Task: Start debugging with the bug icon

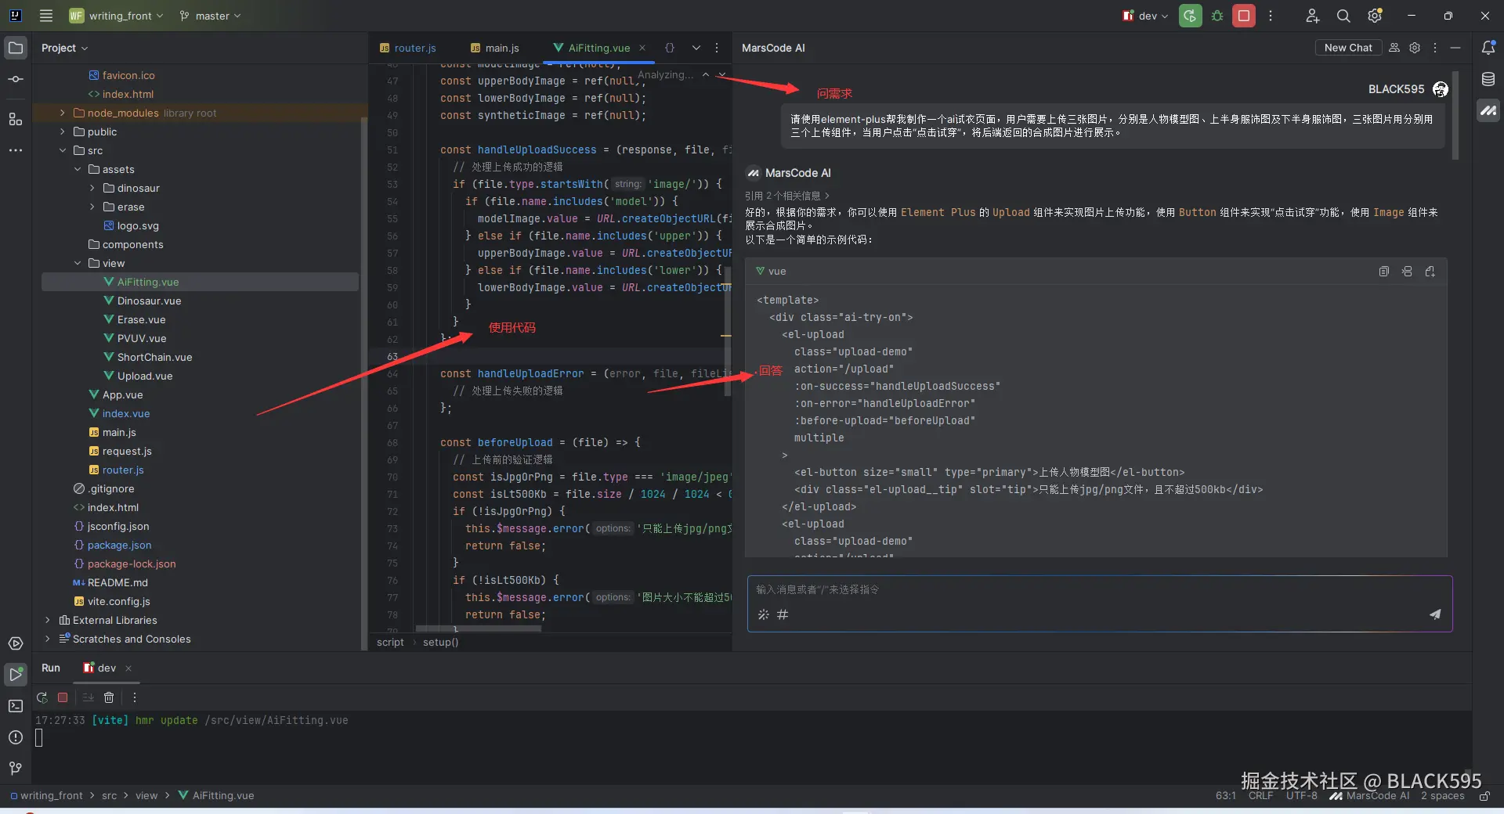Action: 1217,16
